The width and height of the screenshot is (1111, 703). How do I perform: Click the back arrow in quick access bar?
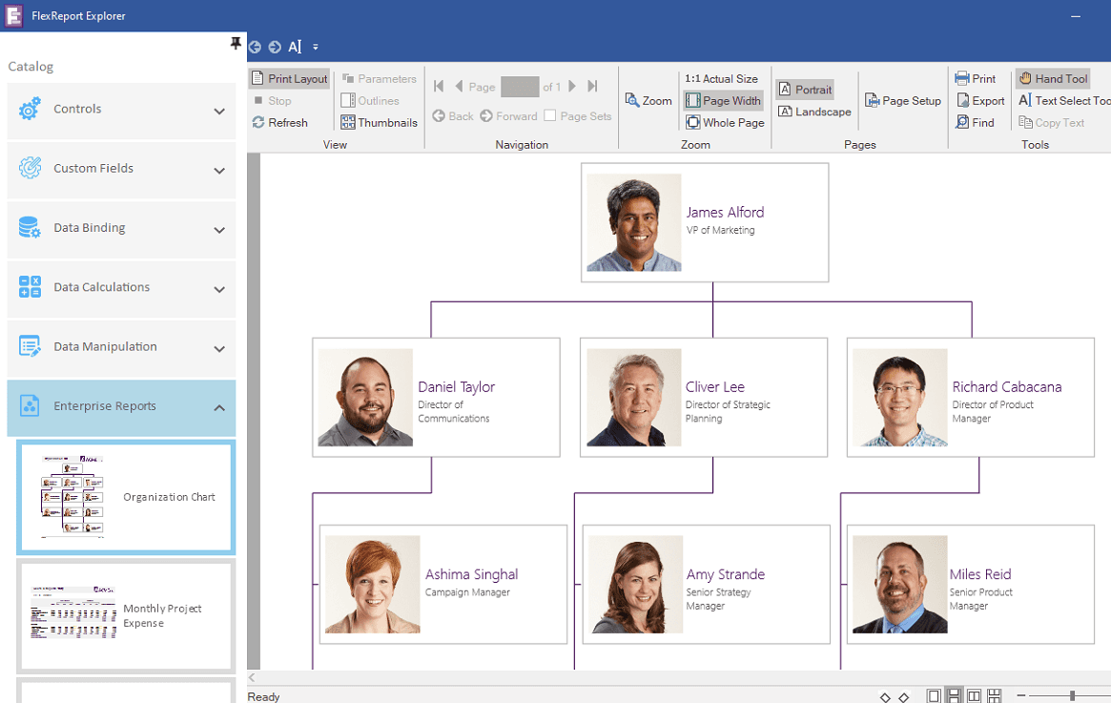pyautogui.click(x=255, y=47)
